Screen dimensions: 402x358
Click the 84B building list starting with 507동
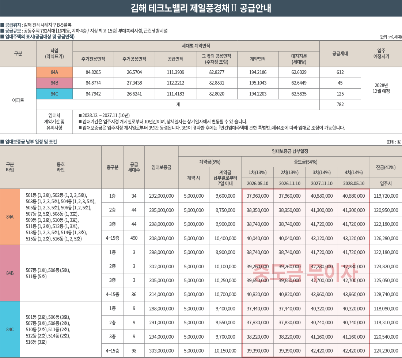[x=48, y=273]
